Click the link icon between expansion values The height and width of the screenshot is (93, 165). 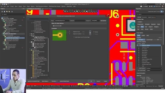[x=90, y=33]
